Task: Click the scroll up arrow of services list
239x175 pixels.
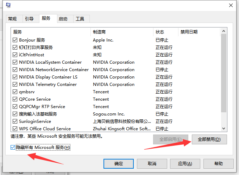Action: point(224,31)
